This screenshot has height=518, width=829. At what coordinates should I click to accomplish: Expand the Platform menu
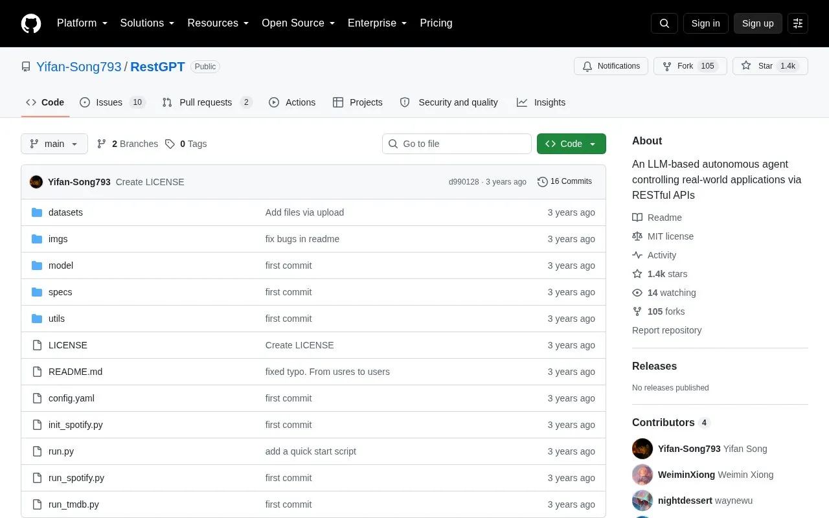click(82, 23)
